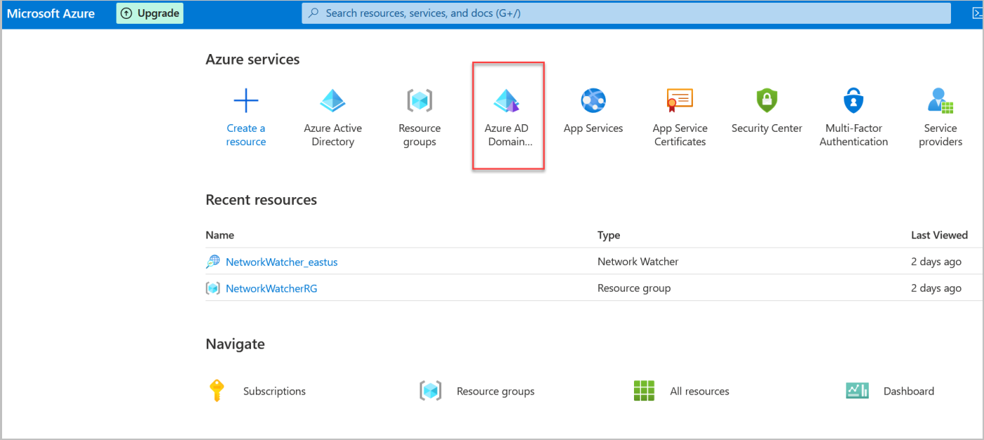This screenshot has width=984, height=440.
Task: Click the NetworkWatcher_eastus globe icon
Action: [x=212, y=262]
